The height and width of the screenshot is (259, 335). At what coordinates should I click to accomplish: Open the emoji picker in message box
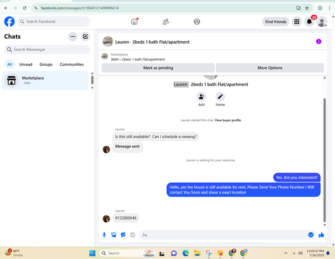pyautogui.click(x=311, y=235)
